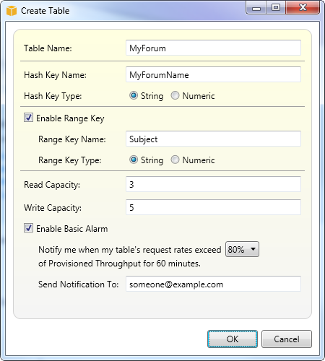This screenshot has height=361, width=325.
Task: Close the Create Table dialog
Action: [303, 8]
